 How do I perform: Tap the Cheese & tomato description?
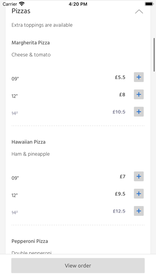(31, 55)
